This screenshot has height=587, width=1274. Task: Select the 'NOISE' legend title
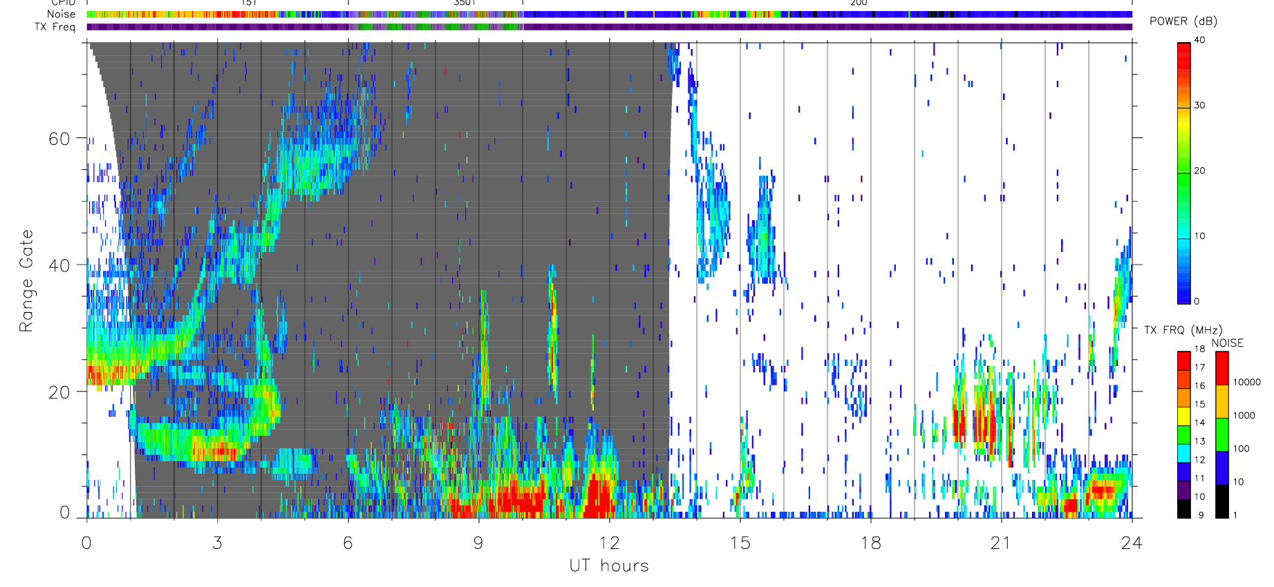point(1227,343)
